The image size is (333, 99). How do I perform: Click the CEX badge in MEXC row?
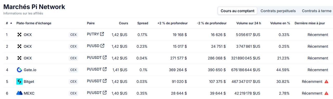tap(73, 93)
